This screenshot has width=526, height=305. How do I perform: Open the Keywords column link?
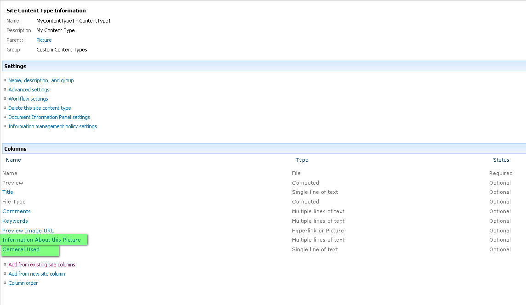tap(15, 221)
